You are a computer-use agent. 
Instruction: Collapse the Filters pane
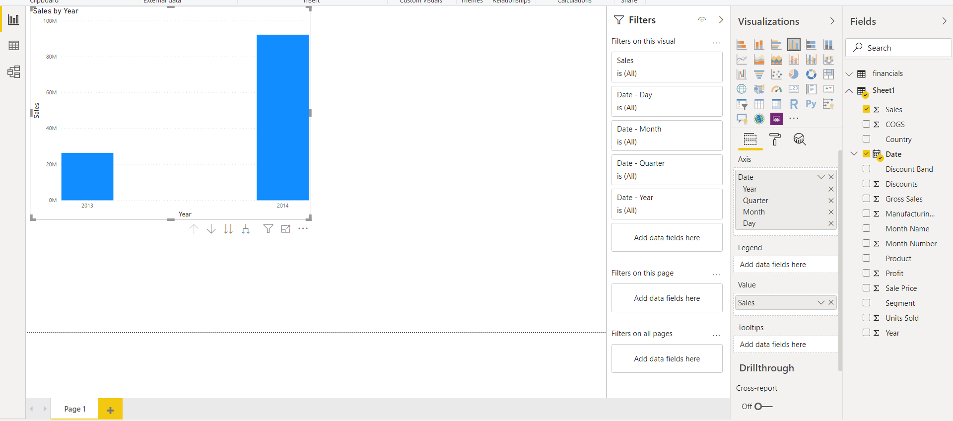721,20
